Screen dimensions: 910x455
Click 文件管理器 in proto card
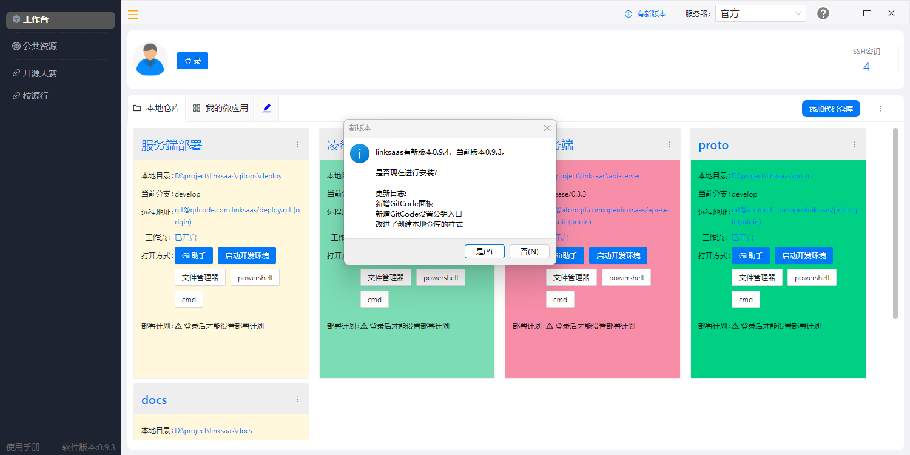click(x=757, y=277)
